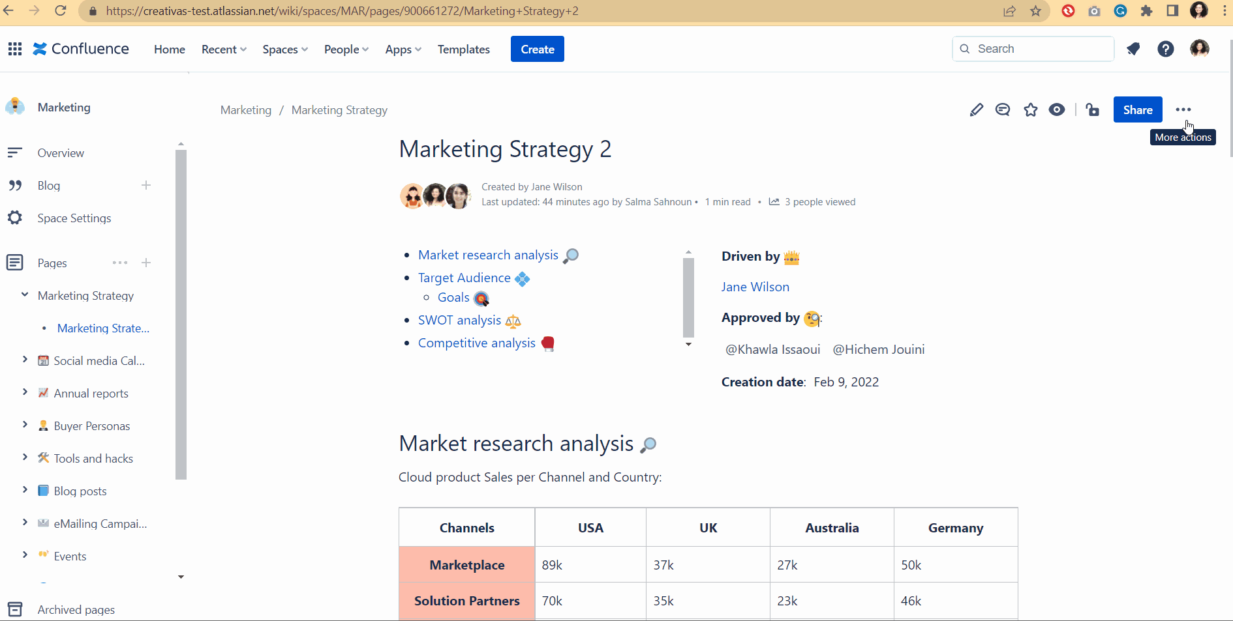This screenshot has height=621, width=1233.
Task: Open the Spaces dropdown menu
Action: [x=284, y=50]
